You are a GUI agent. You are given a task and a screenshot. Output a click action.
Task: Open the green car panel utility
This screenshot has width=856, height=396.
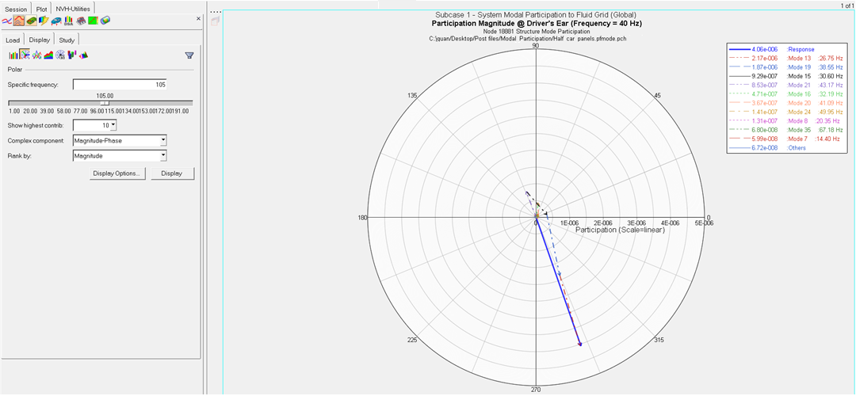tap(31, 21)
